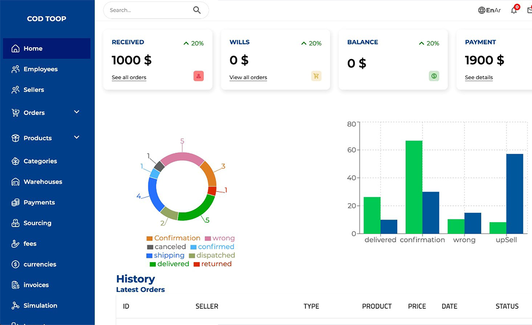The width and height of the screenshot is (532, 325).
Task: Toggle the canceled legend item
Action: (166, 247)
